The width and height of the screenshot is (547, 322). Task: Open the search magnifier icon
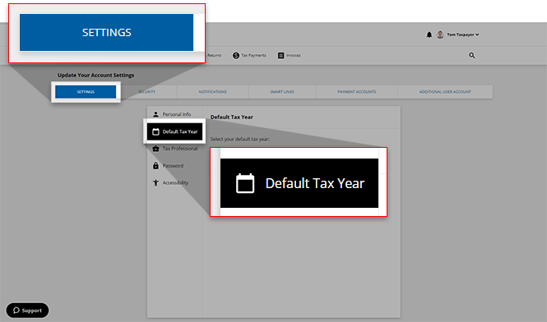coord(471,55)
